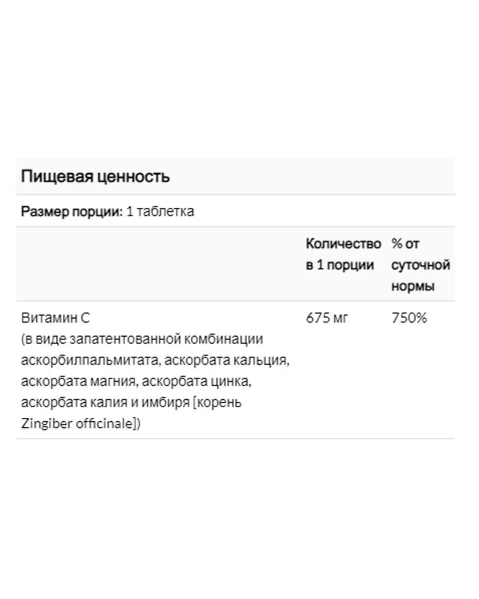This screenshot has width=479, height=599.
Task: Select the word "аскорбилпальмитата"
Action: [x=90, y=360]
